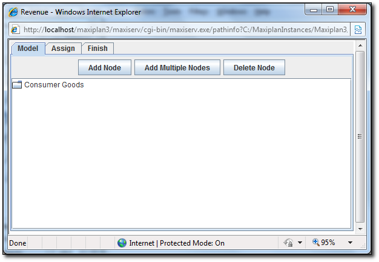Click the URL address field
Viewport: 379px width, 262px height.
[x=182, y=30]
